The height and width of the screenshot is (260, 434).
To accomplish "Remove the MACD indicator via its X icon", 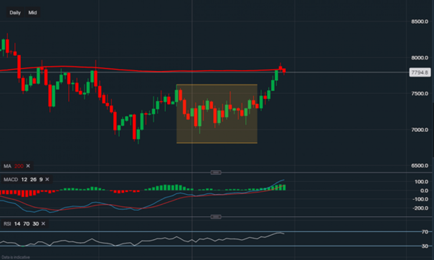I will [x=47, y=179].
